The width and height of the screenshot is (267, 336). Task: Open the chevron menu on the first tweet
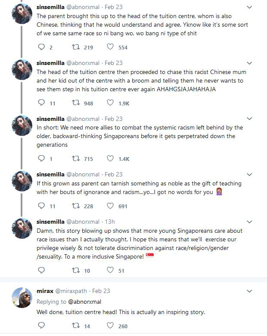[249, 7]
